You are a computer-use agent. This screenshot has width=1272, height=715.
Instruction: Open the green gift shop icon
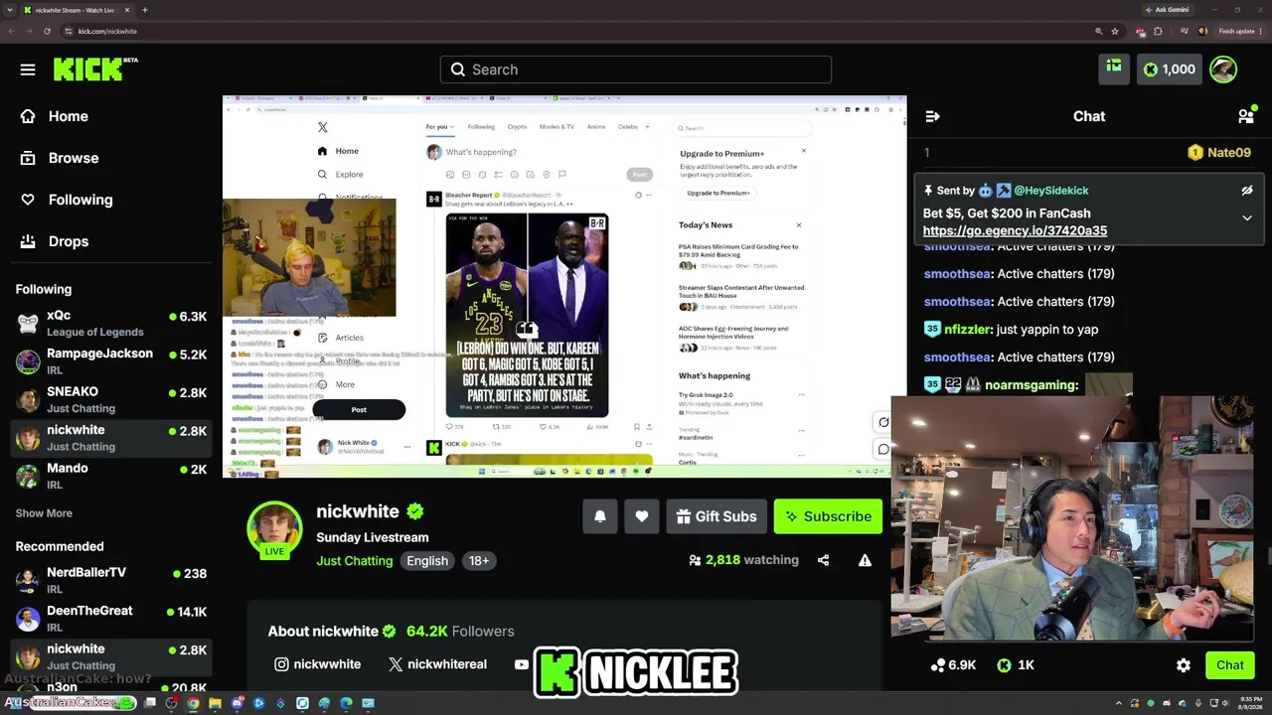1114,69
